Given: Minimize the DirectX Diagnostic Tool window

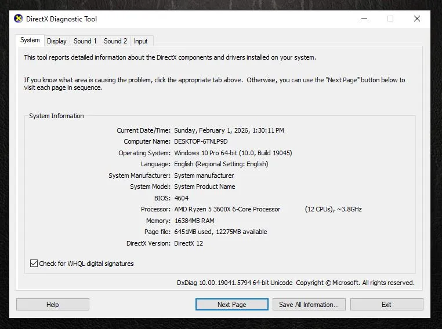Looking at the screenshot, I should [x=364, y=19].
